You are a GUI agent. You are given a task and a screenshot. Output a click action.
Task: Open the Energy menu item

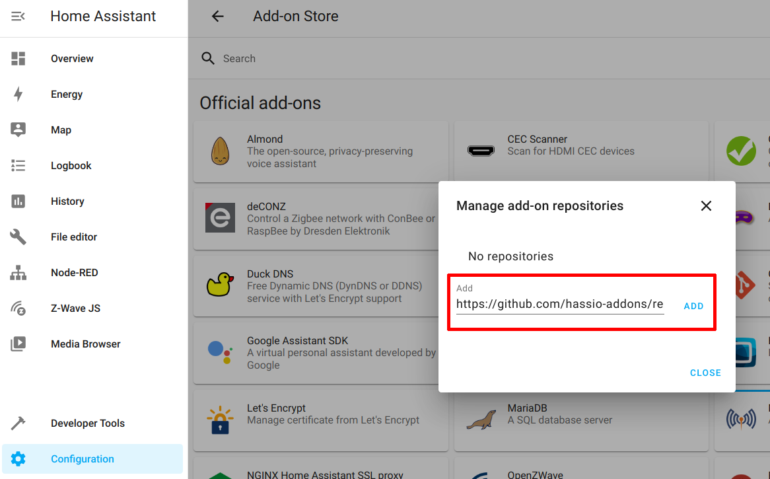point(92,94)
